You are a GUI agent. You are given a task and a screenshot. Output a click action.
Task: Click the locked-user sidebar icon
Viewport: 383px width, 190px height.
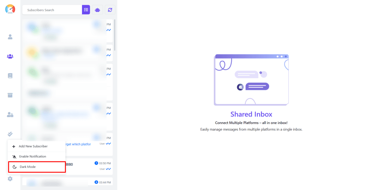coord(10,114)
